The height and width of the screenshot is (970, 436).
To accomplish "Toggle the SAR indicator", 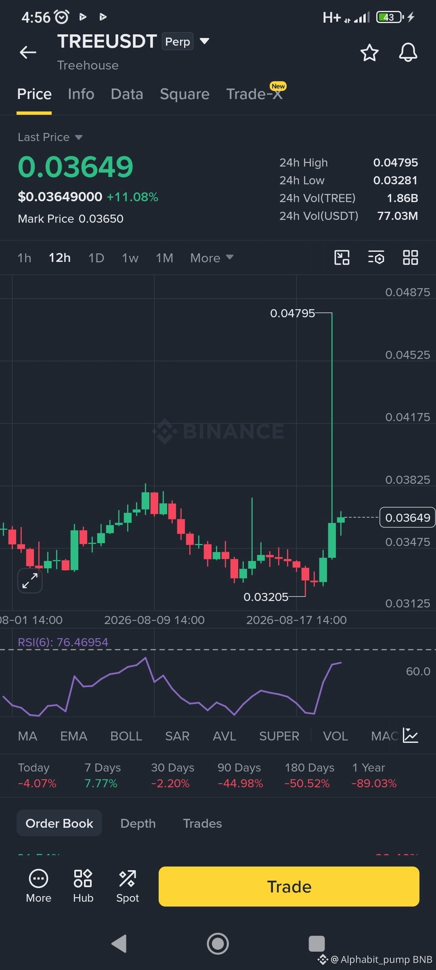I will tap(177, 736).
